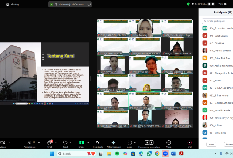The image size is (233, 158).
Task: Click the red End meeting button
Action: click(x=190, y=143)
